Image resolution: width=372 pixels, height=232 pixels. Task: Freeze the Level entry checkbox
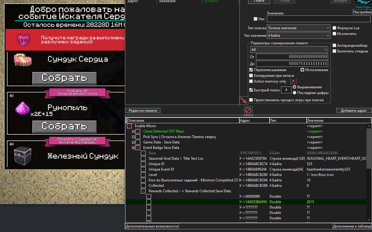pyautogui.click(x=143, y=175)
